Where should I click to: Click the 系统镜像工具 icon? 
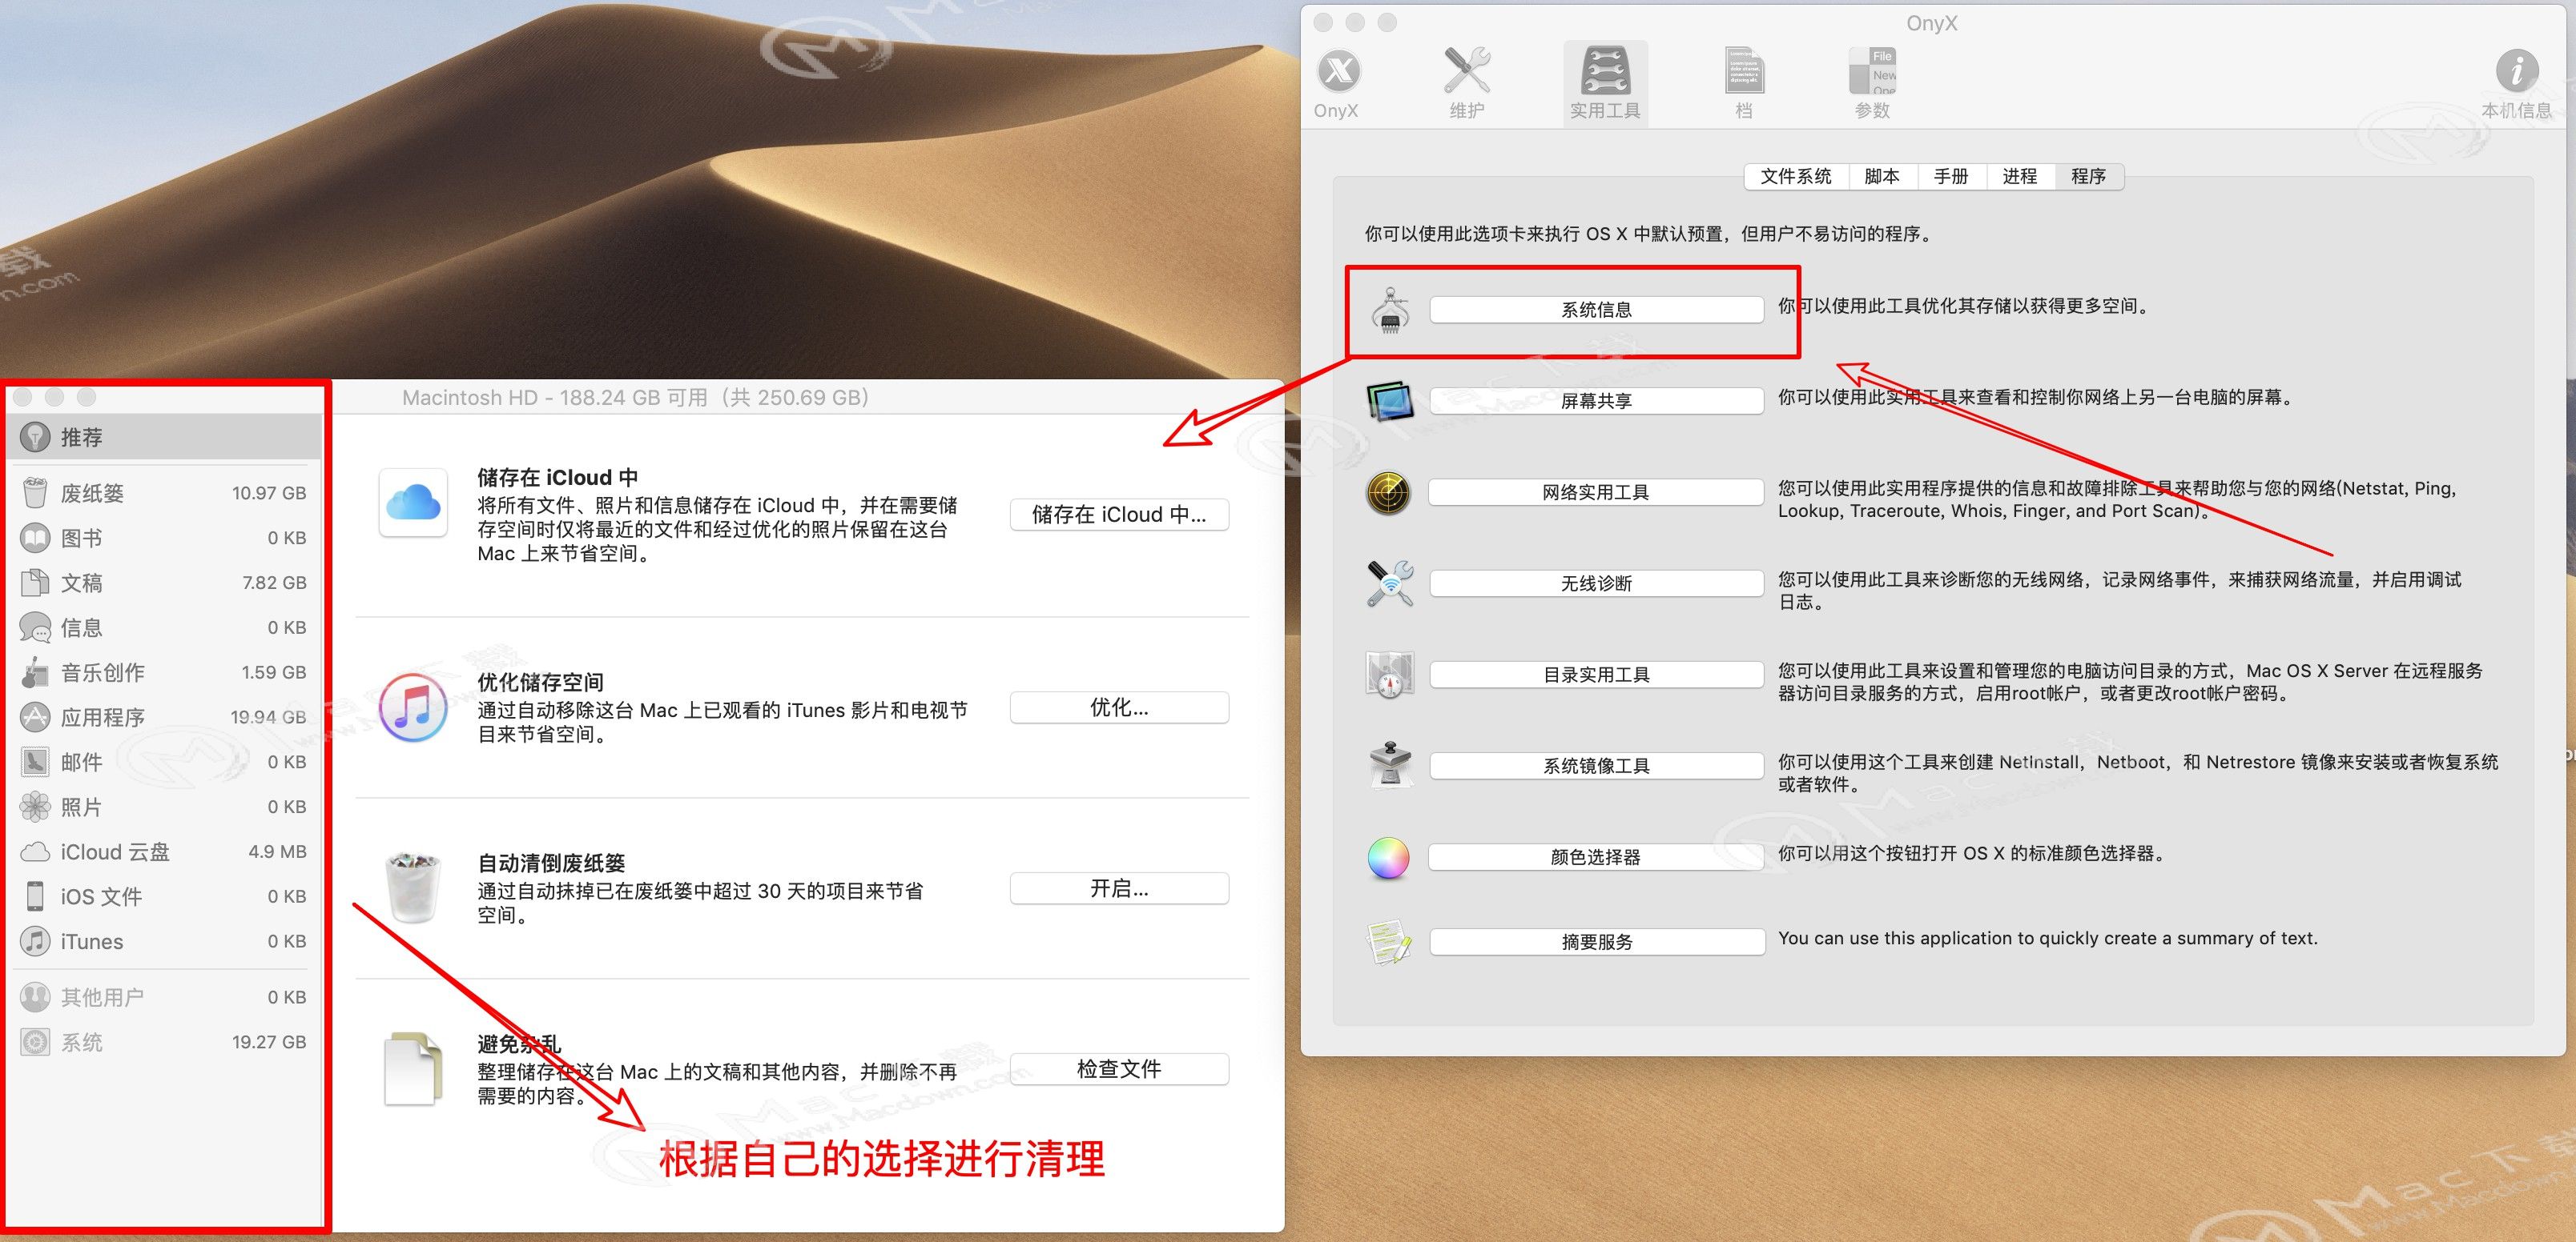point(1390,765)
